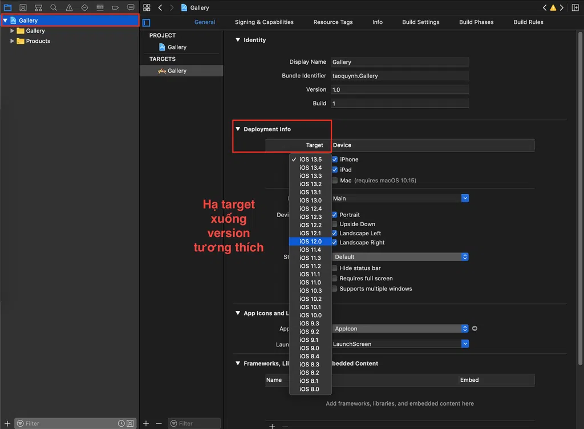Open the Find navigator magnifier icon

pyautogui.click(x=54, y=7)
